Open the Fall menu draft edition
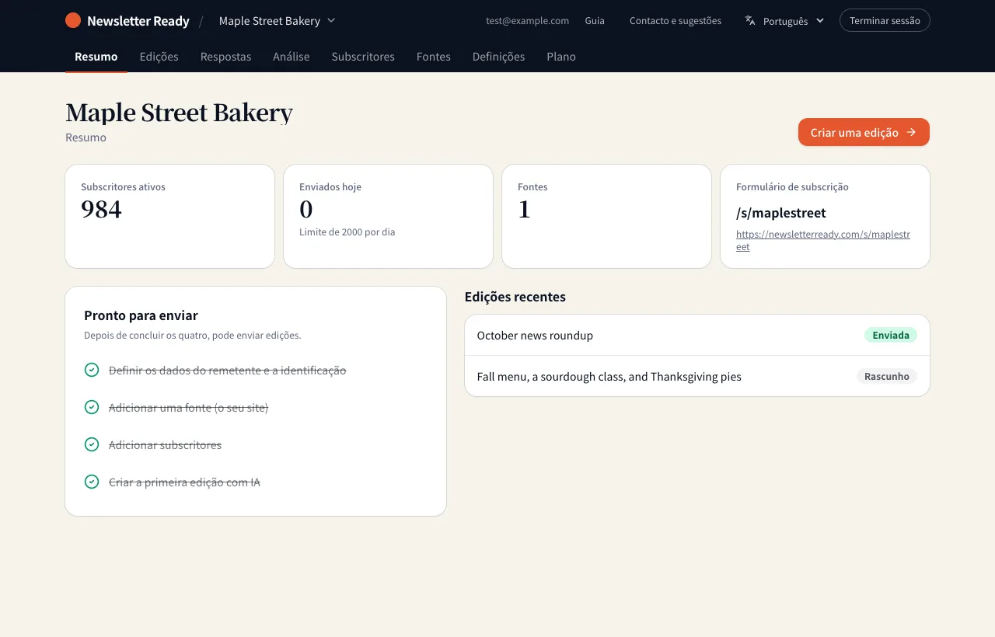This screenshot has width=995, height=637. tap(697, 376)
